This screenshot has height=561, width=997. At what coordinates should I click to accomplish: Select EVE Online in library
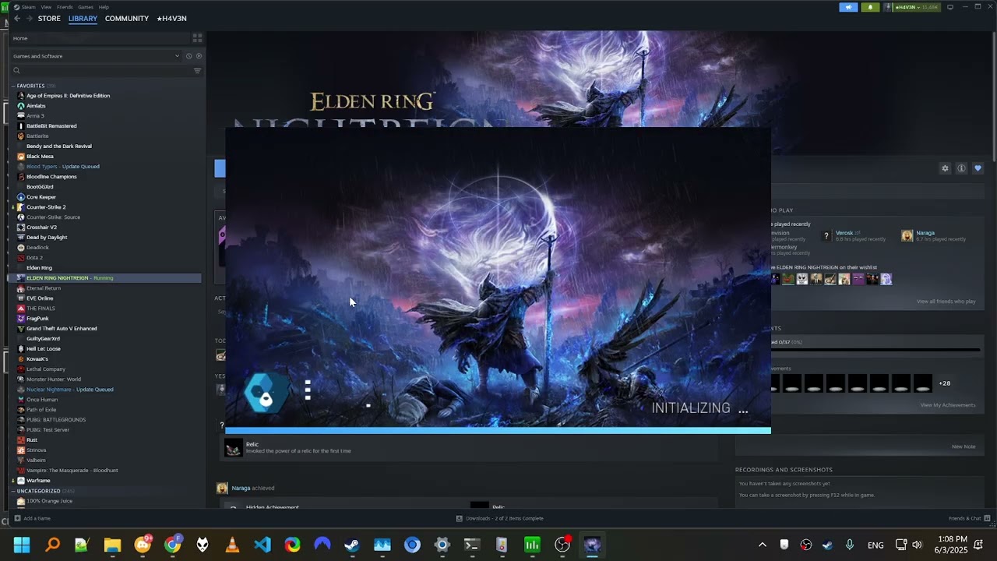coord(40,298)
